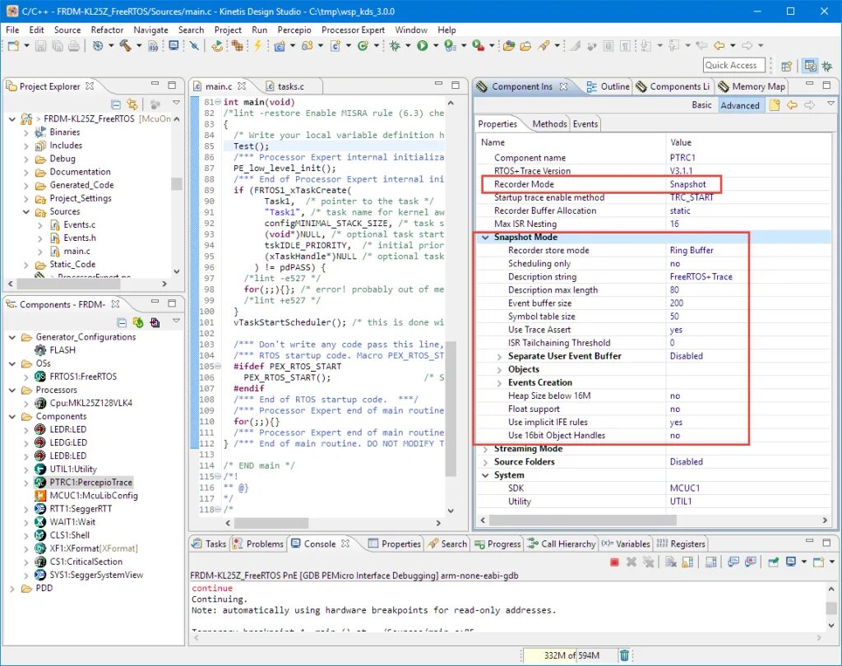Toggle Use implicit IFE rules value
The width and height of the screenshot is (842, 666).
click(x=676, y=422)
